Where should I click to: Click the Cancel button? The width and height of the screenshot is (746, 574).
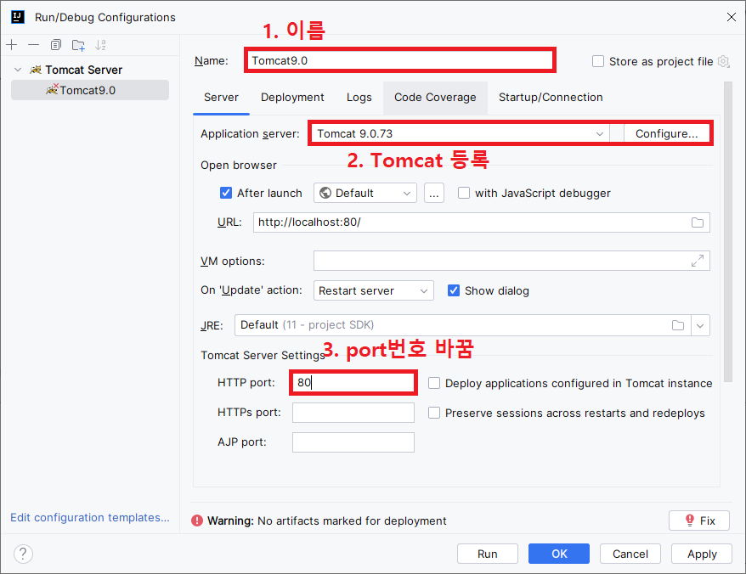point(630,554)
